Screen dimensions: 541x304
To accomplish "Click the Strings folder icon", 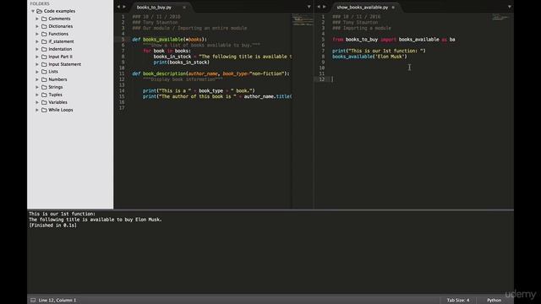I will pyautogui.click(x=44, y=87).
